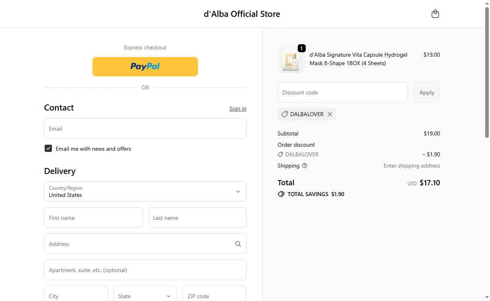
Task: Pay with PayPal express checkout
Action: coord(145,67)
